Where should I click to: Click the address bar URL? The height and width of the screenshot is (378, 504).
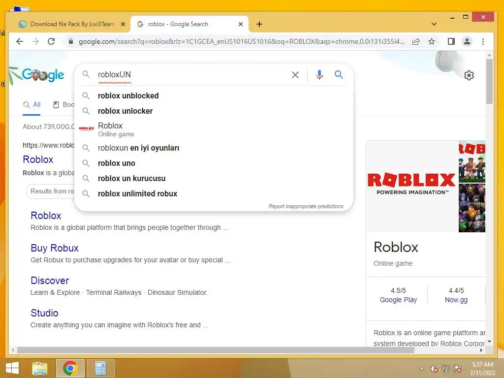point(241,41)
